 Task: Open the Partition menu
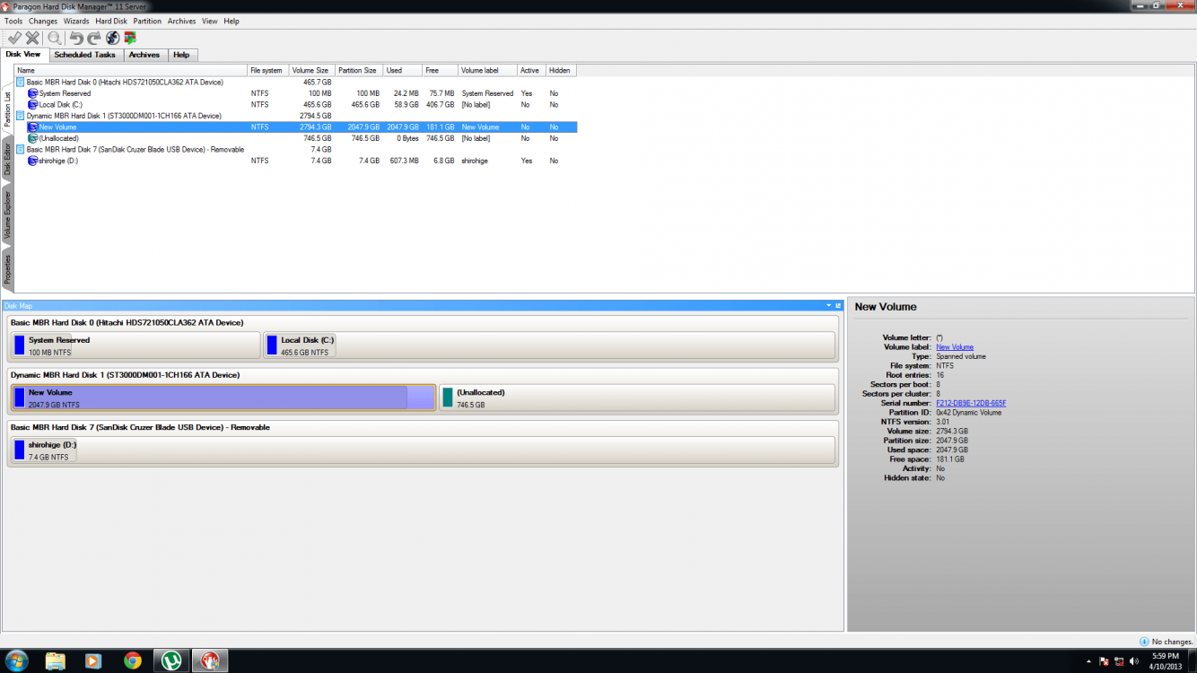(147, 21)
